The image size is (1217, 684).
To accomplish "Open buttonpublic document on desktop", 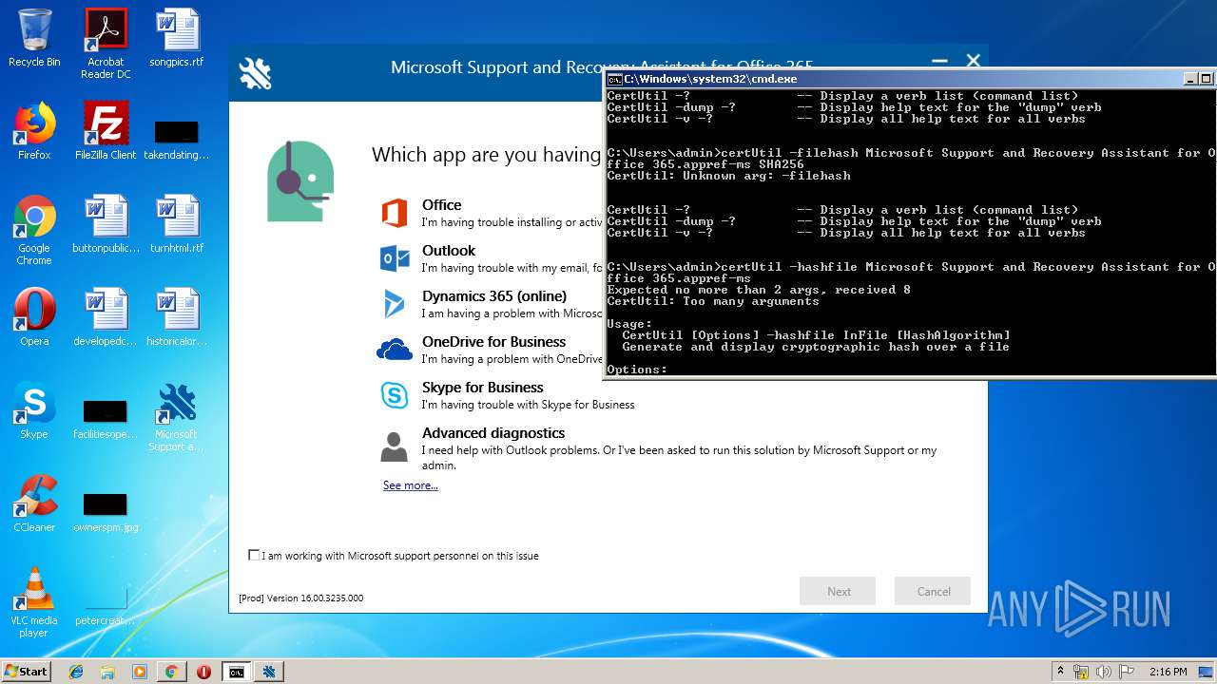I will 106,224.
